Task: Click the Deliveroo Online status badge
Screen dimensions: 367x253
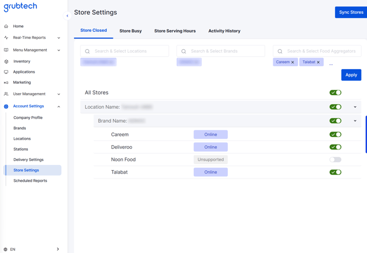Action: [x=211, y=147]
